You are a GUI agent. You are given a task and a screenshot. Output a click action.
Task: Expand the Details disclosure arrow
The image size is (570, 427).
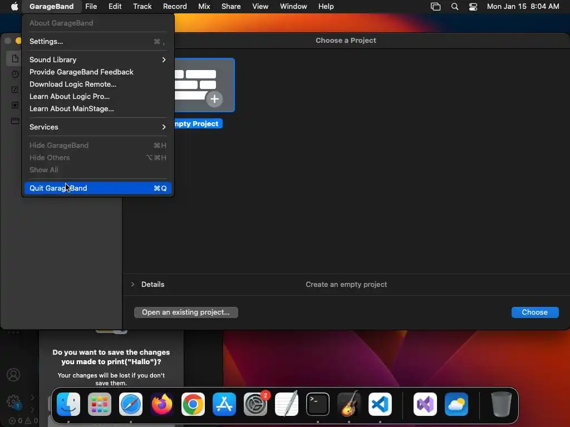coord(132,284)
